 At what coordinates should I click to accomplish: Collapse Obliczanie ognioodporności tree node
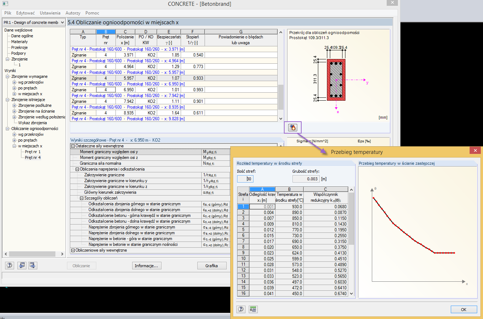coord(8,129)
